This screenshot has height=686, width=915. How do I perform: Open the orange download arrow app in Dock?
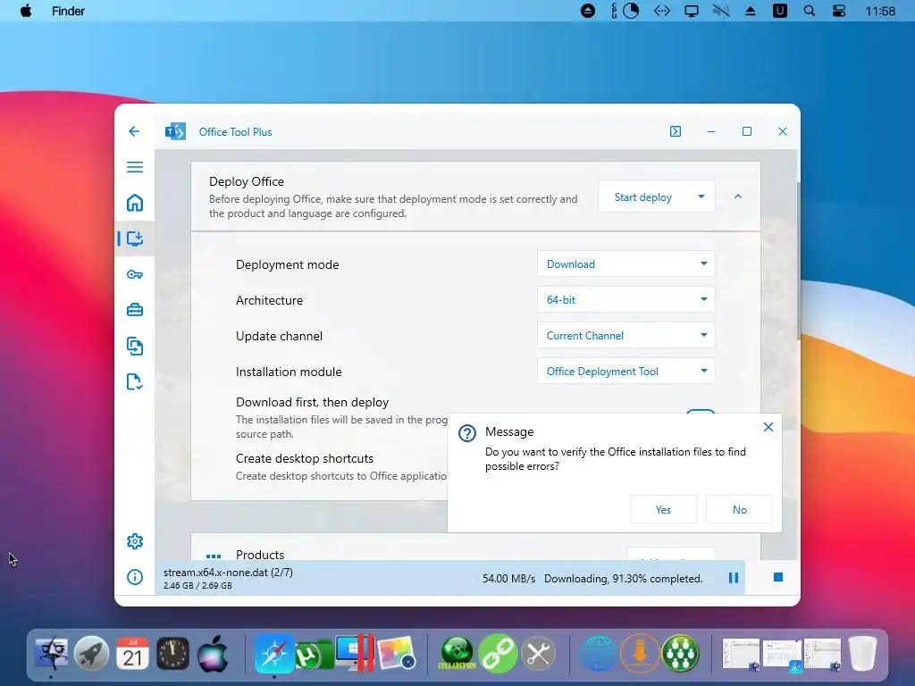tap(640, 653)
